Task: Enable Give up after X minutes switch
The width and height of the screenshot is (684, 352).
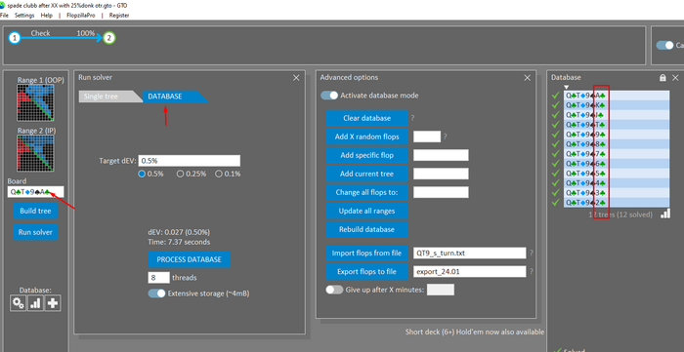Action: (x=334, y=290)
